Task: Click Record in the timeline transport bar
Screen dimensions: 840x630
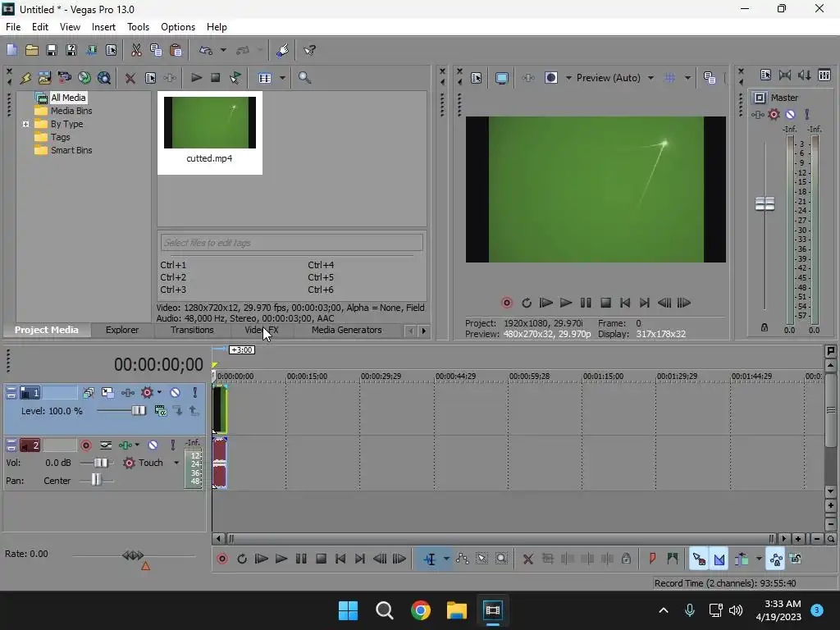Action: (222, 559)
